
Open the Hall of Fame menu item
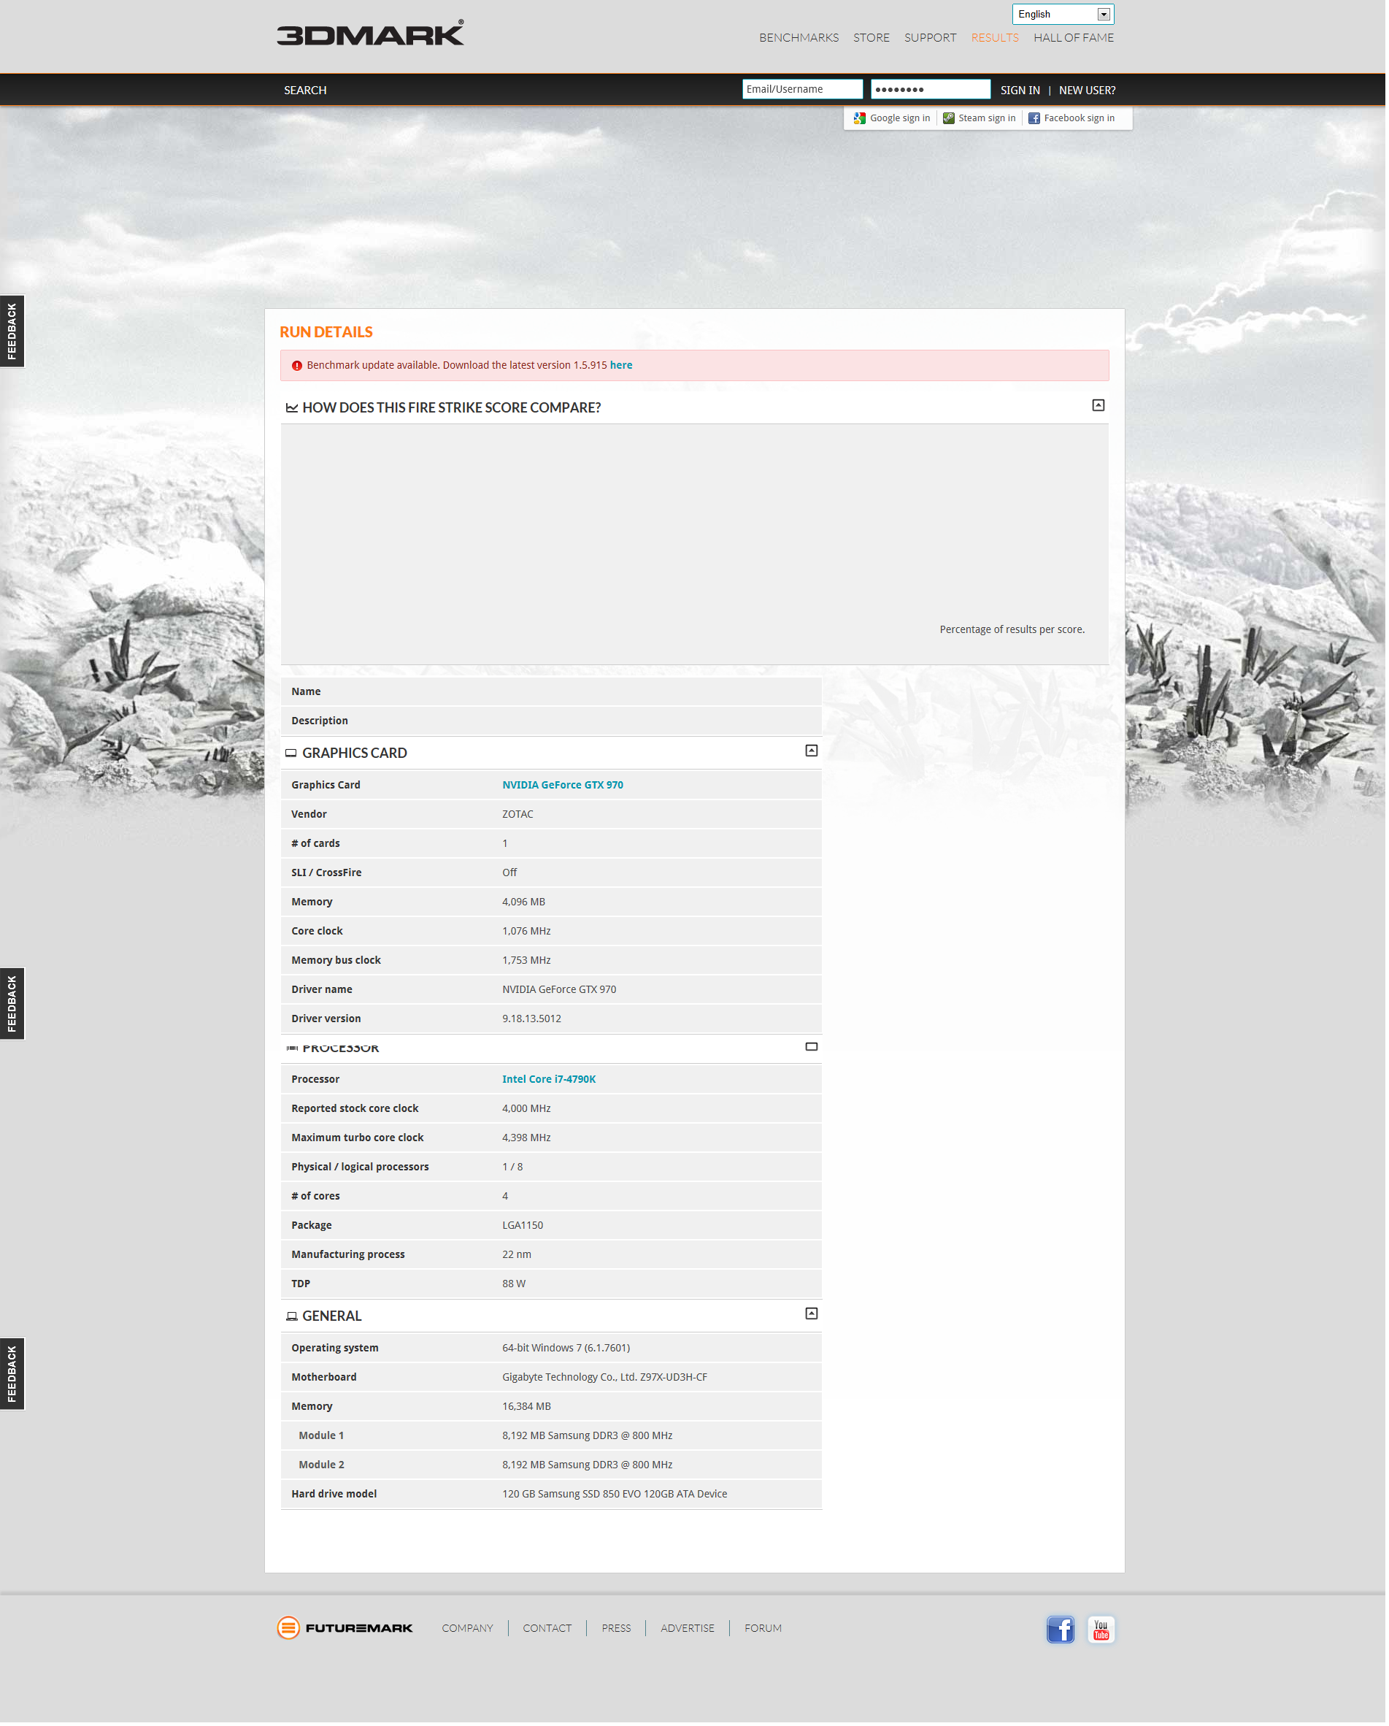point(1073,38)
